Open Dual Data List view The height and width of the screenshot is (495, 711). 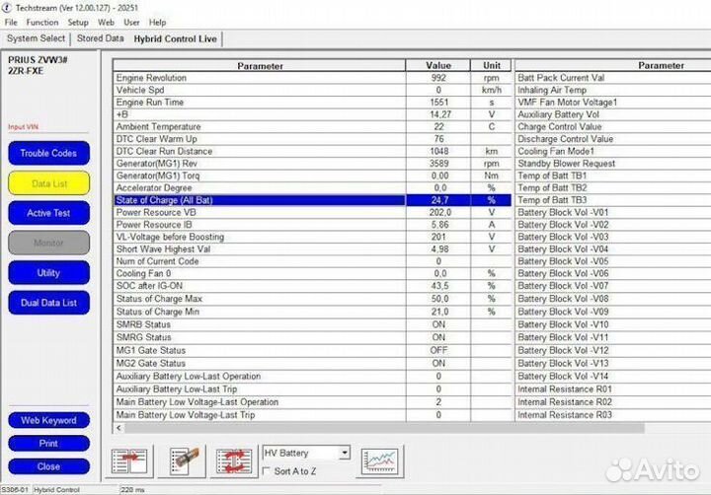(48, 303)
